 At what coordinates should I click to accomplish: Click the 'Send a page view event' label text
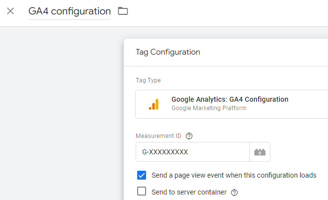click(234, 175)
